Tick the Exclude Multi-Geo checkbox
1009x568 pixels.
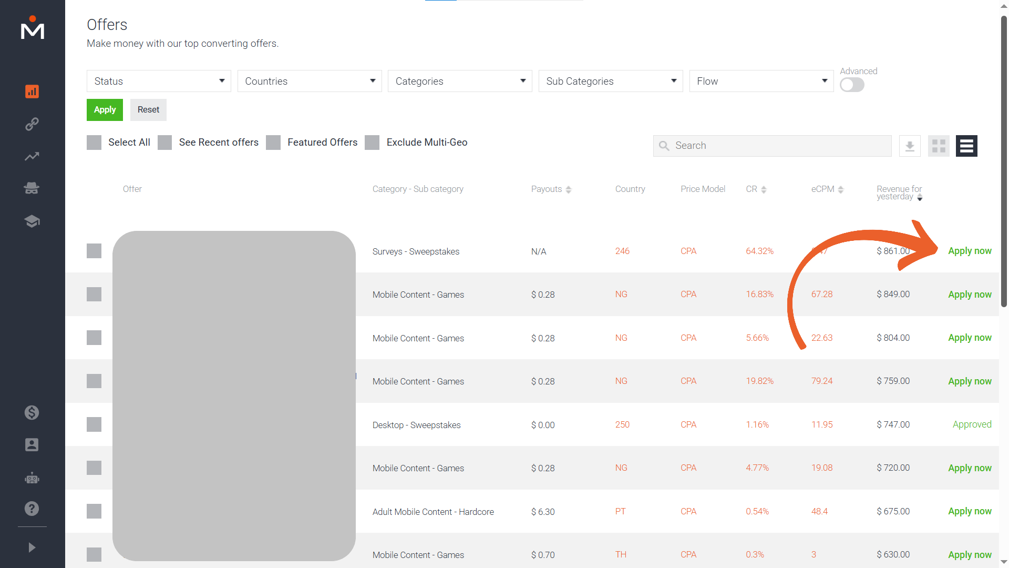pos(372,143)
